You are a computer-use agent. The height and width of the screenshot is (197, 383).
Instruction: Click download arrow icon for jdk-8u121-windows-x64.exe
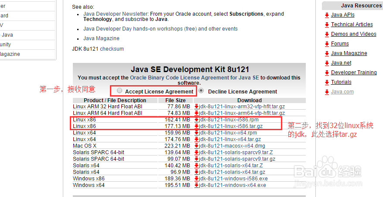(x=196, y=185)
